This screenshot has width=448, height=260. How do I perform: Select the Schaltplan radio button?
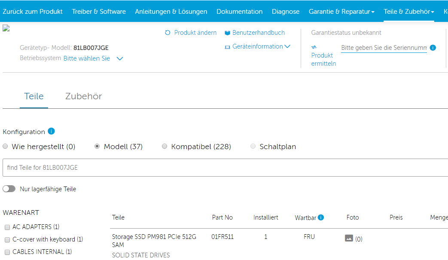pos(253,146)
